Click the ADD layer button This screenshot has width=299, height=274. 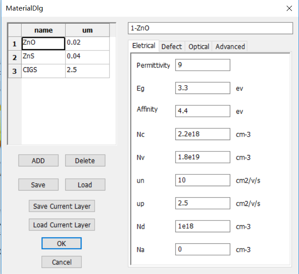point(38,161)
